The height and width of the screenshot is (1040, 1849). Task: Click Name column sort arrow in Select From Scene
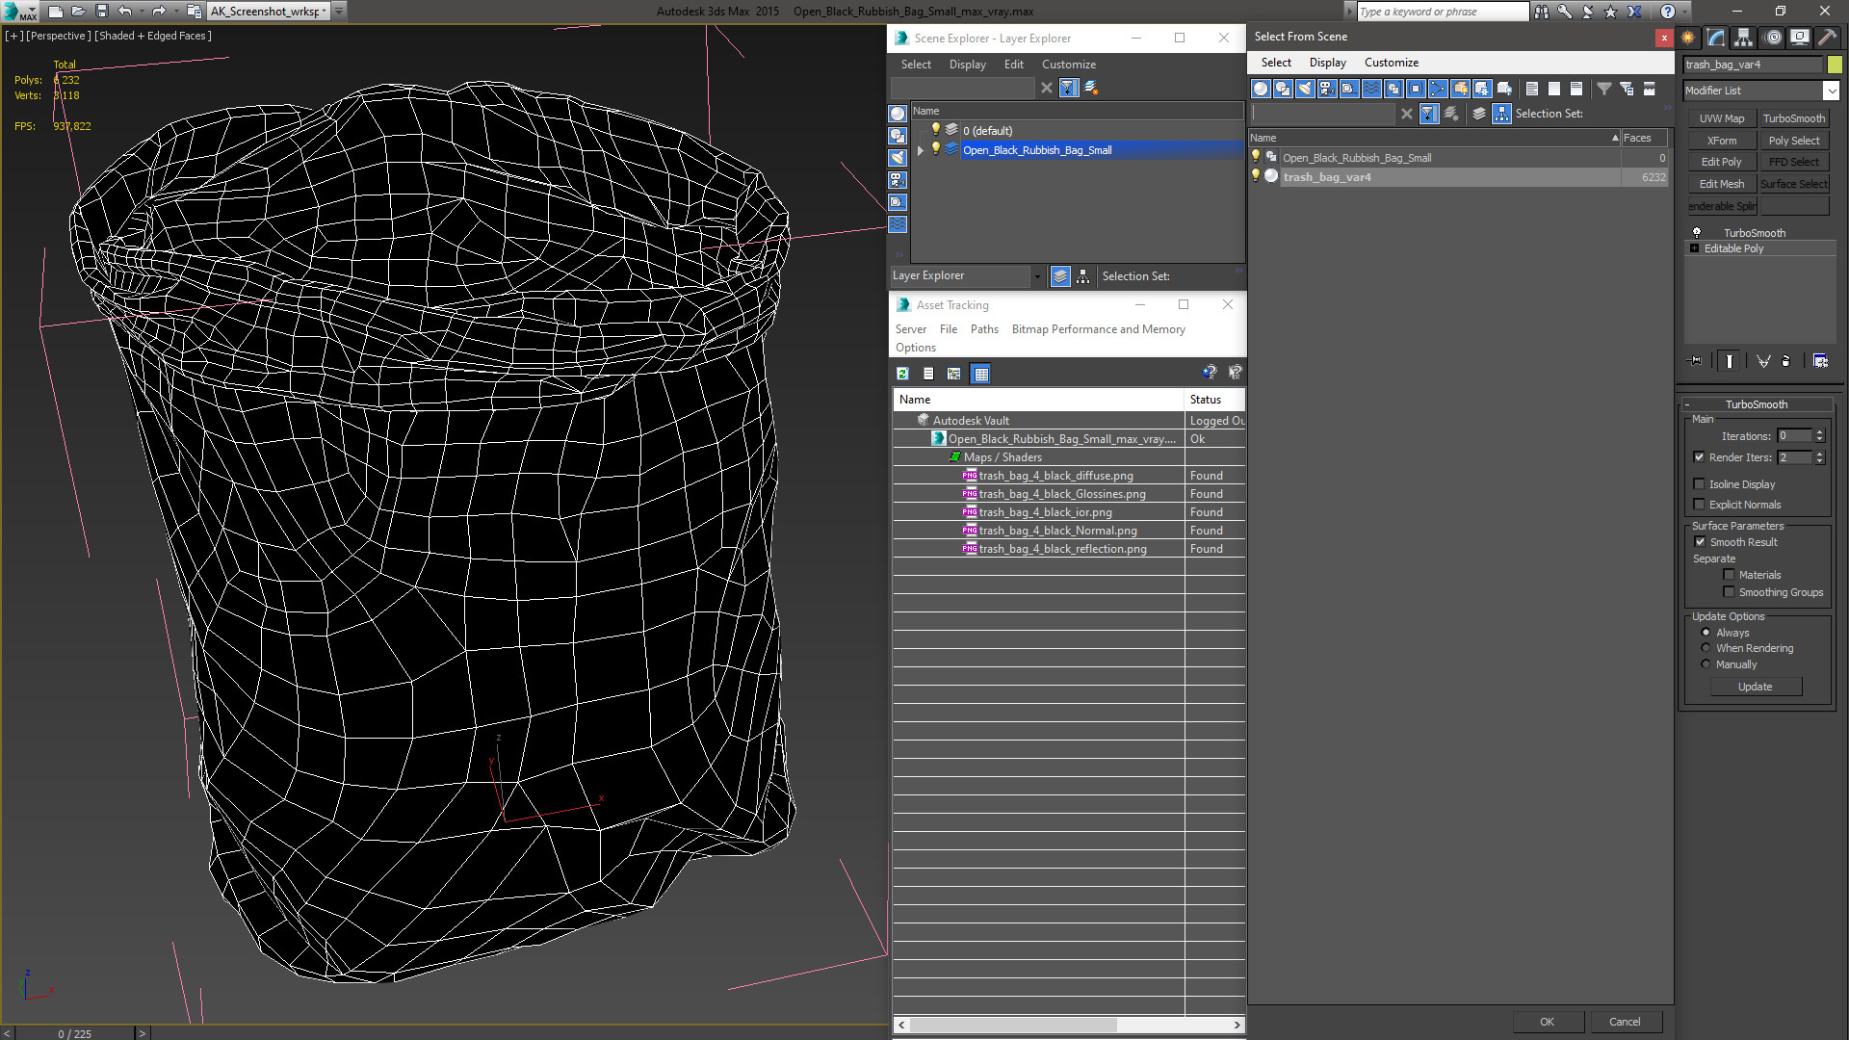tap(1615, 139)
